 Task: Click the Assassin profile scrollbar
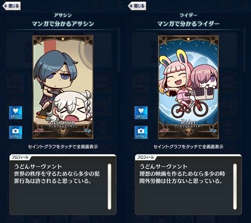[x=109, y=186]
